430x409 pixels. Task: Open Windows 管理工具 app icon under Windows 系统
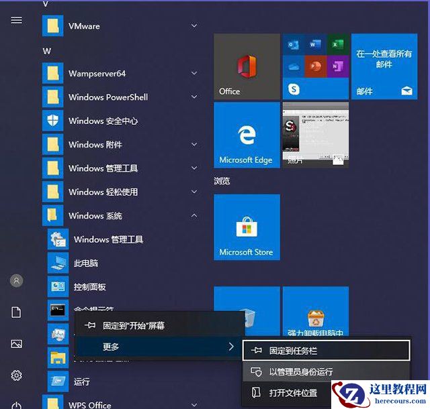(58, 239)
